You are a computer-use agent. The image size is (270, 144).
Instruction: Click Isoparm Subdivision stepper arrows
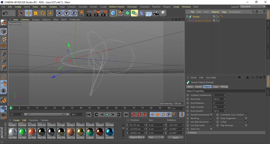point(224,95)
